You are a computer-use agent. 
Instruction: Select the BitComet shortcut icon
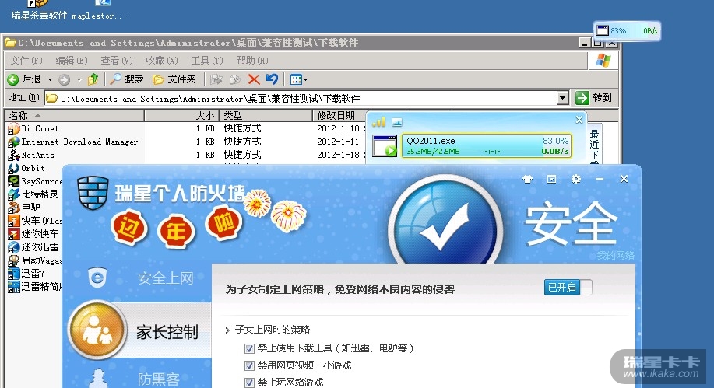(14, 129)
